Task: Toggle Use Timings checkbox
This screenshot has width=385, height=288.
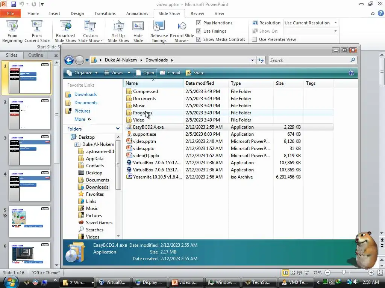Action: tap(199, 31)
